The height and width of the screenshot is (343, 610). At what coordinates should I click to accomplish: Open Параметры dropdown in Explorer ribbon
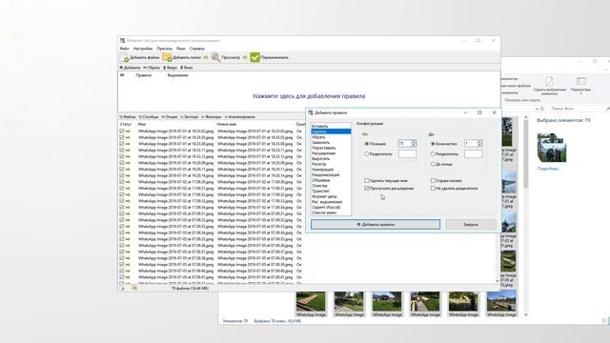point(580,86)
